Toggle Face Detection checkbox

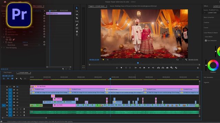pyautogui.click(x=206, y=41)
